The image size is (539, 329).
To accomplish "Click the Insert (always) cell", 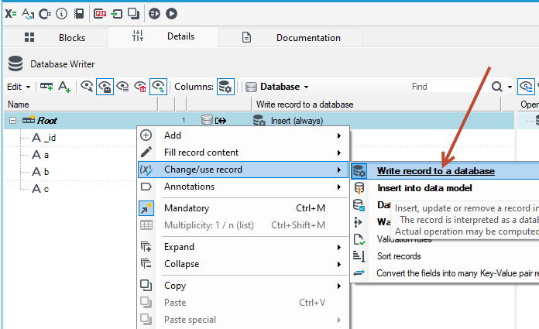I will coord(297,121).
